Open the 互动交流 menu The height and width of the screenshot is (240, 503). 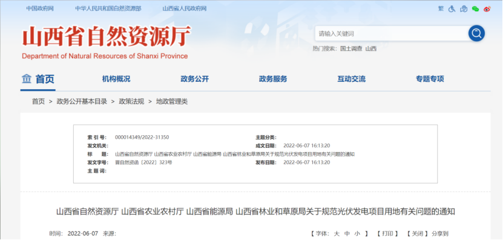(351, 79)
